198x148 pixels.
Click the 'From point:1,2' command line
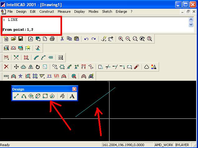tap(18, 30)
